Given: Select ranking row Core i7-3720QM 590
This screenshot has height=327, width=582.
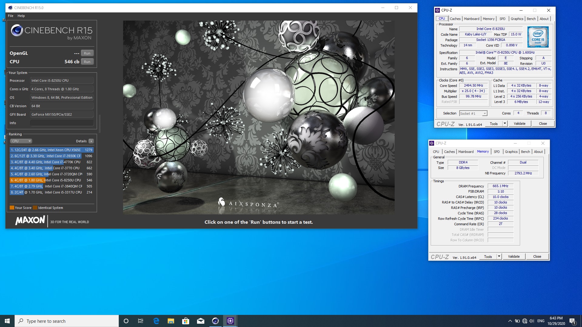Looking at the screenshot, I should [x=52, y=174].
